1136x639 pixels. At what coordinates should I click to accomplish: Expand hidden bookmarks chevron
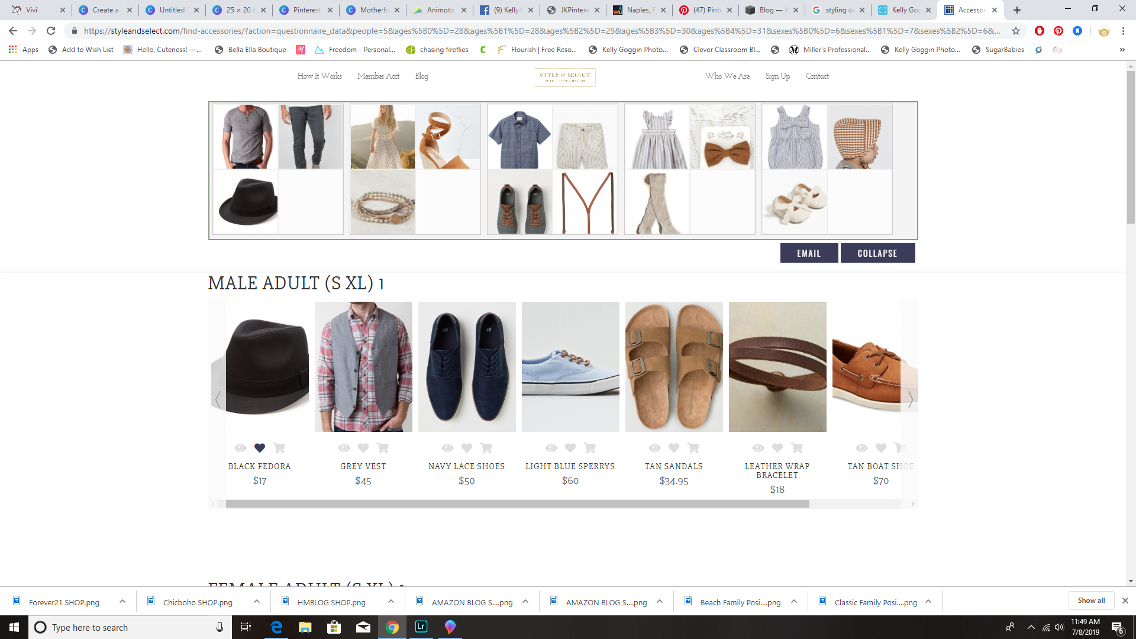[1122, 50]
